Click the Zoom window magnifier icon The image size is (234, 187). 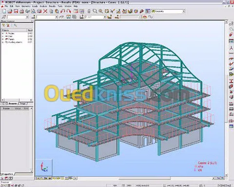(95, 11)
